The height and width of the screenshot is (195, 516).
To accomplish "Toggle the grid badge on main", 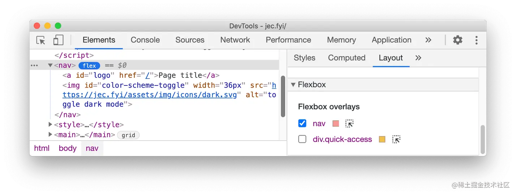I will click(128, 135).
